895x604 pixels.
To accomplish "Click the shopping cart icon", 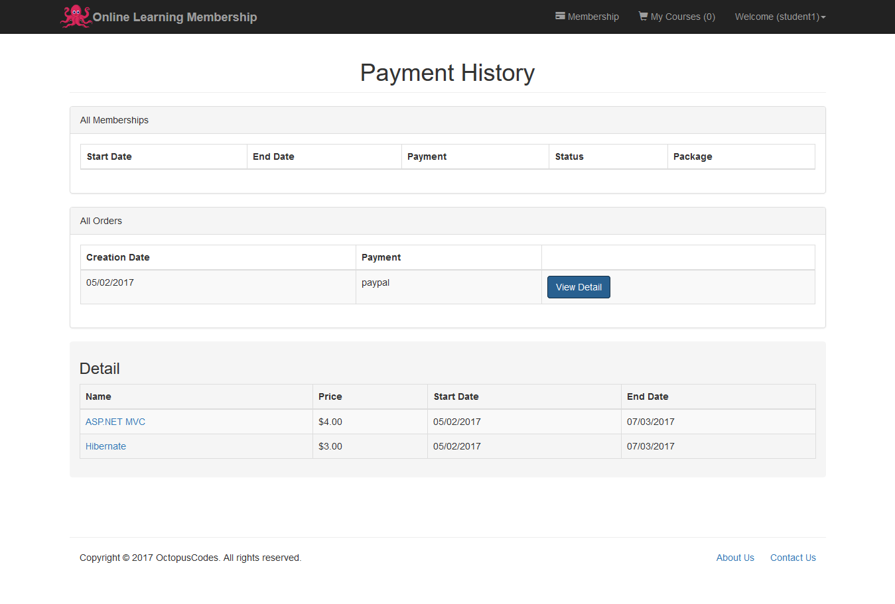I will pyautogui.click(x=643, y=16).
